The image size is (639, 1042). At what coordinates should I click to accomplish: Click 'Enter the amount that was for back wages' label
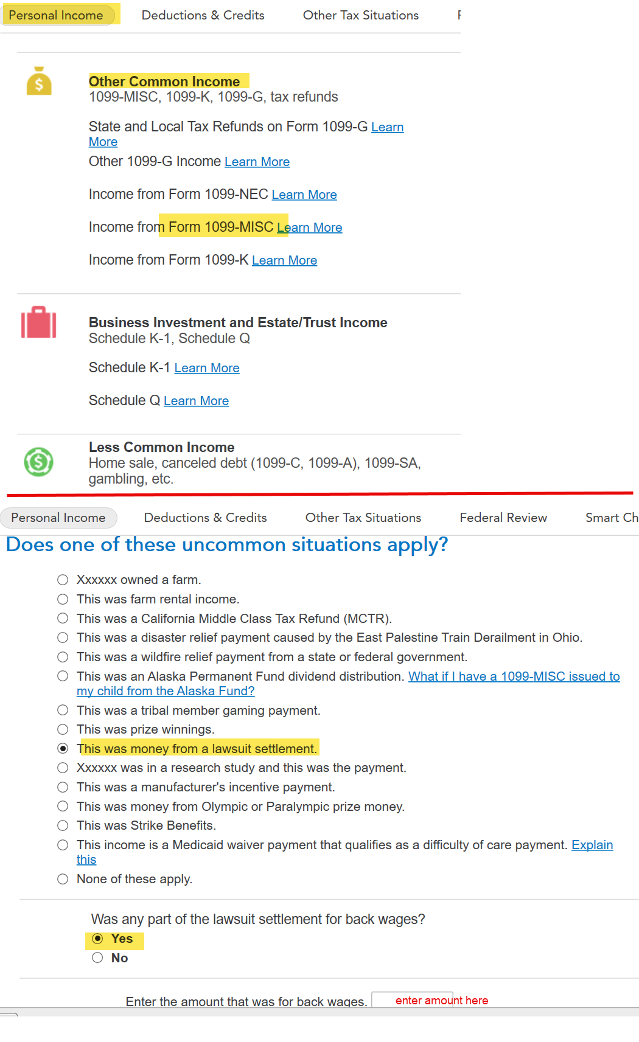(x=246, y=1002)
